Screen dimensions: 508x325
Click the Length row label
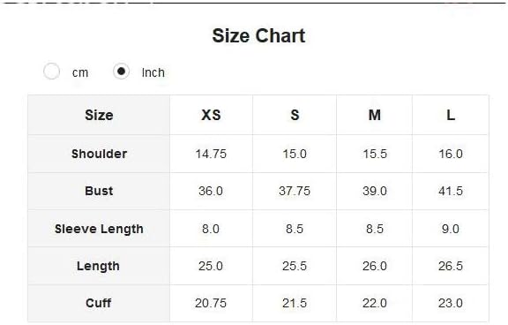tap(98, 267)
